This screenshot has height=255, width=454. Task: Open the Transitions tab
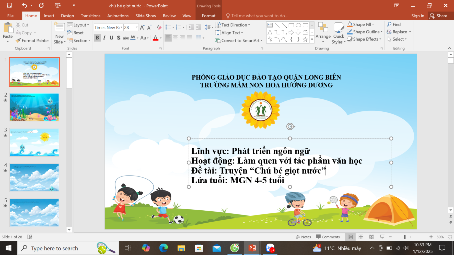point(90,16)
